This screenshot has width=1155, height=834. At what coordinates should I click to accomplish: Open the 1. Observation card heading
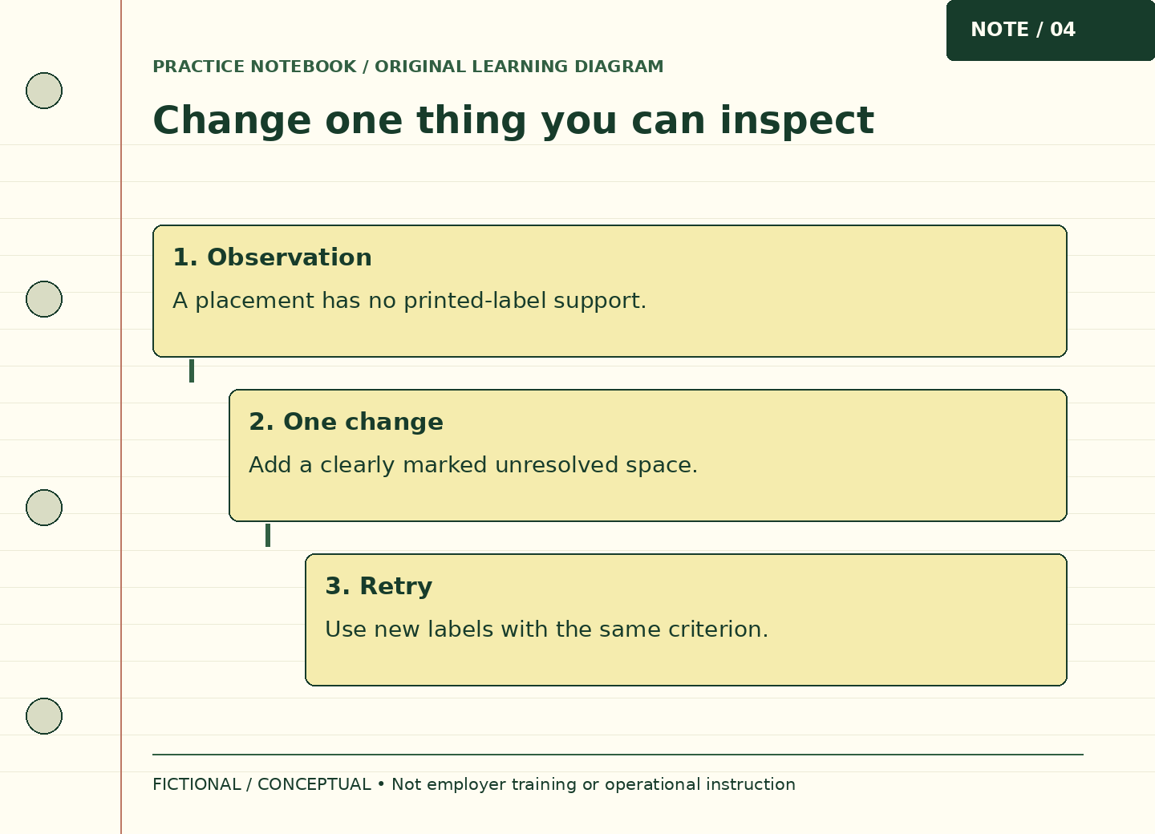coord(272,257)
